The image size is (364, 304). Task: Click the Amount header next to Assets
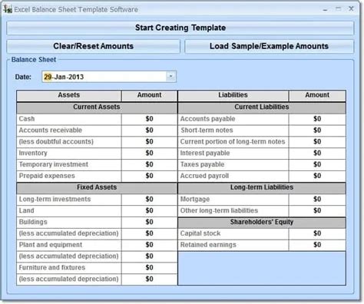point(149,95)
